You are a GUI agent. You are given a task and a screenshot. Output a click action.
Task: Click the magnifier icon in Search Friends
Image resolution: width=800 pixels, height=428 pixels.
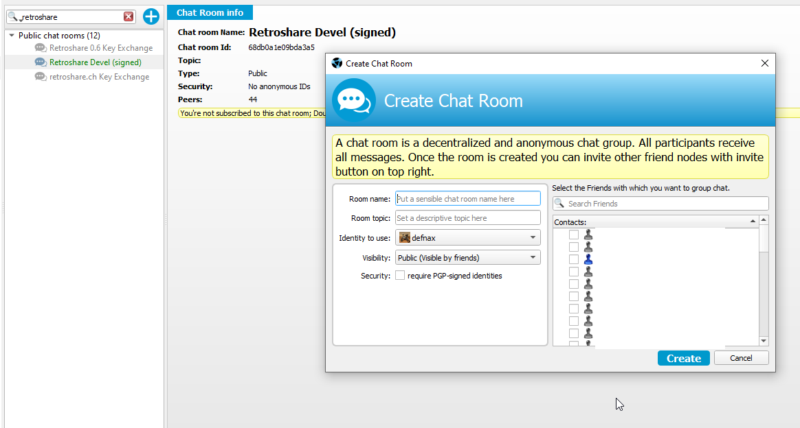(559, 204)
